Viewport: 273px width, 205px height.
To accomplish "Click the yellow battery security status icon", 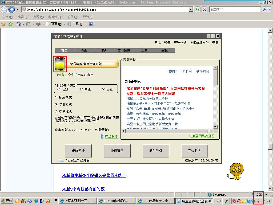I will [60, 64].
